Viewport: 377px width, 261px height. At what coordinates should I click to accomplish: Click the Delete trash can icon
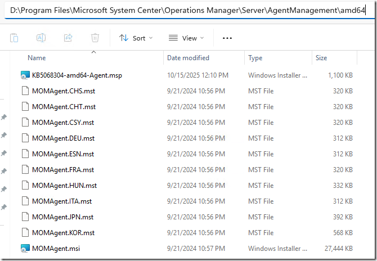tap(95, 38)
